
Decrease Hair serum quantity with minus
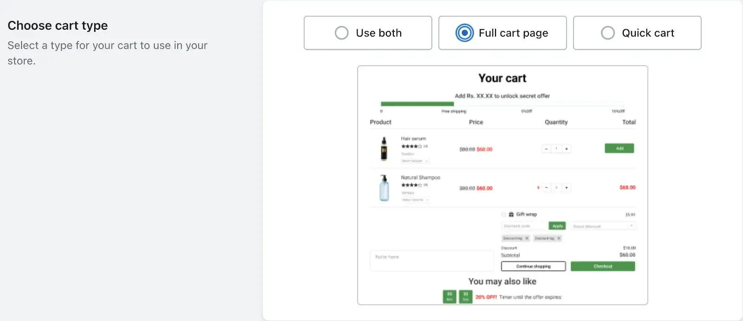pos(547,149)
